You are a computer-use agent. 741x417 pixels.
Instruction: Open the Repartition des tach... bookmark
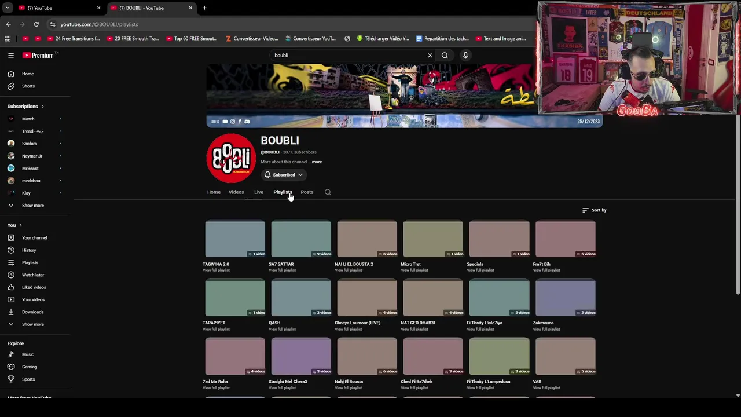[442, 39]
